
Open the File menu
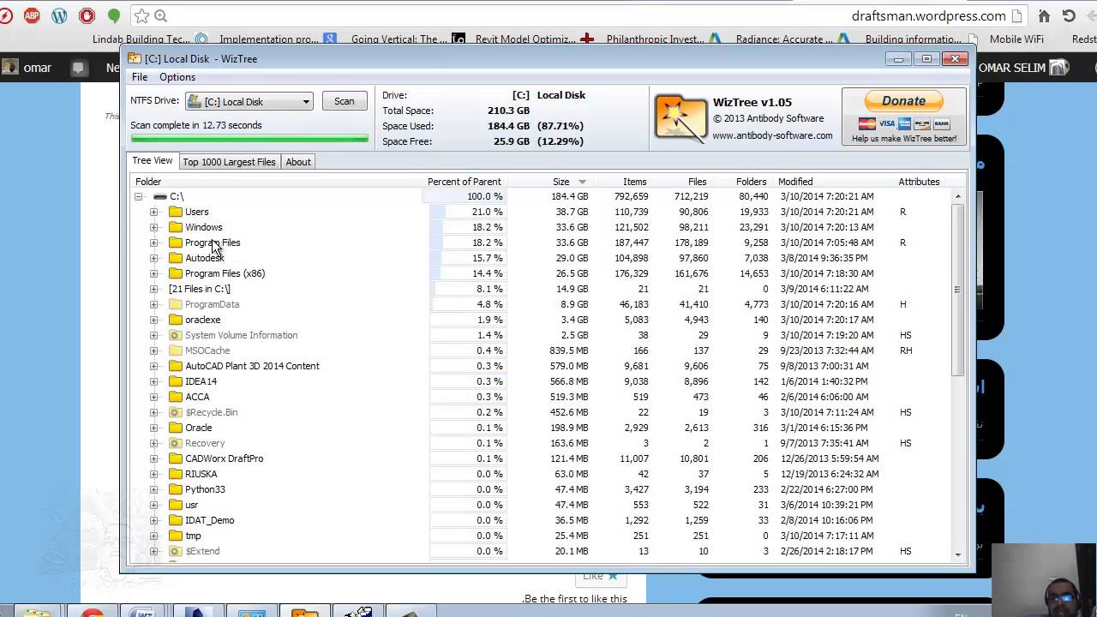point(140,77)
